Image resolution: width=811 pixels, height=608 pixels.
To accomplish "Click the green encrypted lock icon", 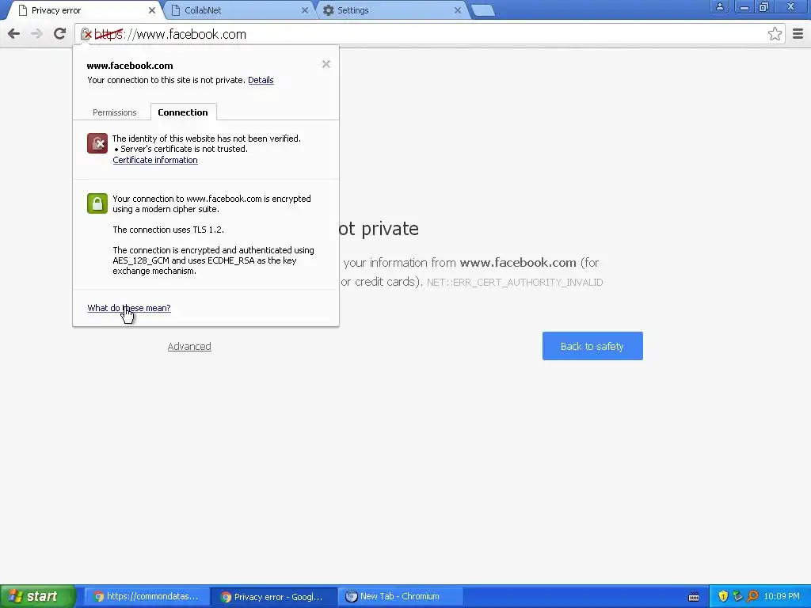I will (97, 203).
